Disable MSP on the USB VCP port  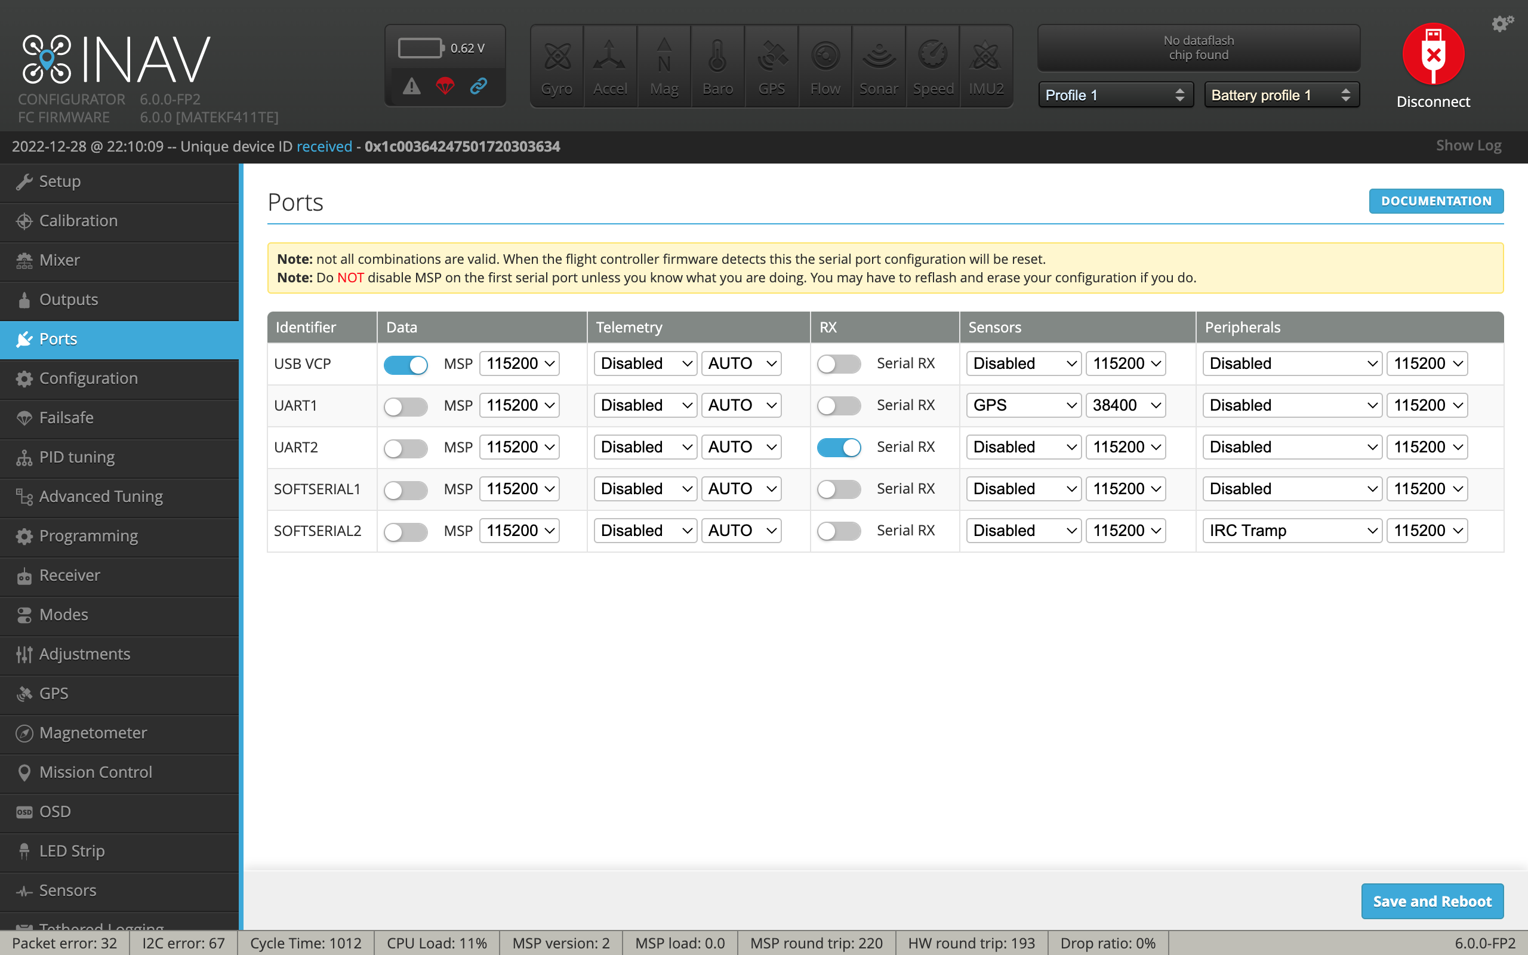click(405, 365)
